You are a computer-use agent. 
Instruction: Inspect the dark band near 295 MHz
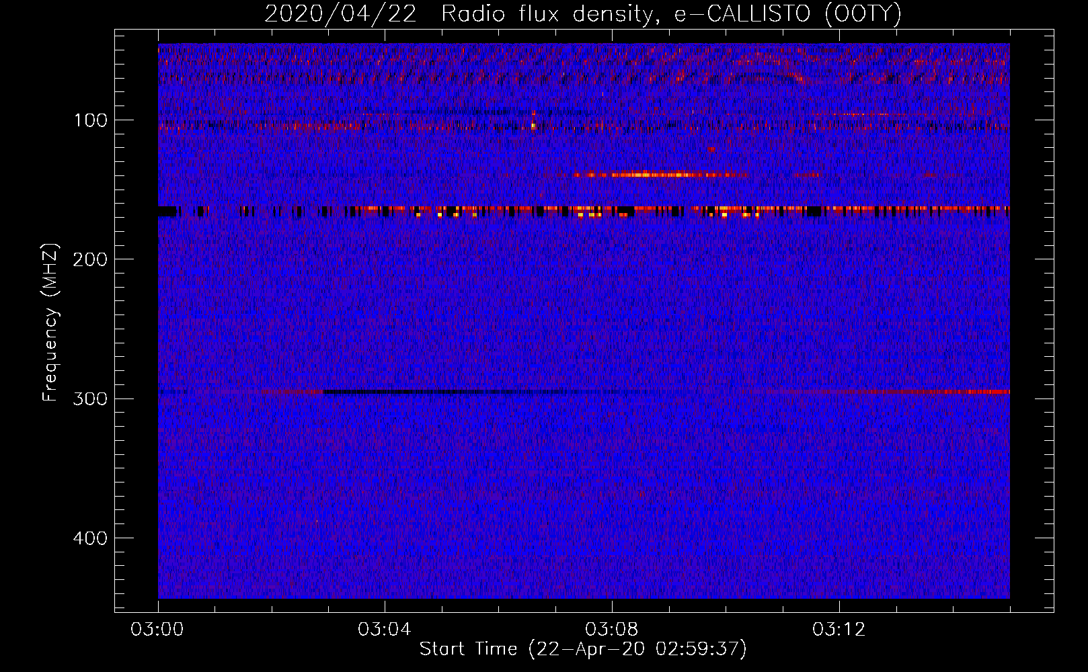(444, 391)
